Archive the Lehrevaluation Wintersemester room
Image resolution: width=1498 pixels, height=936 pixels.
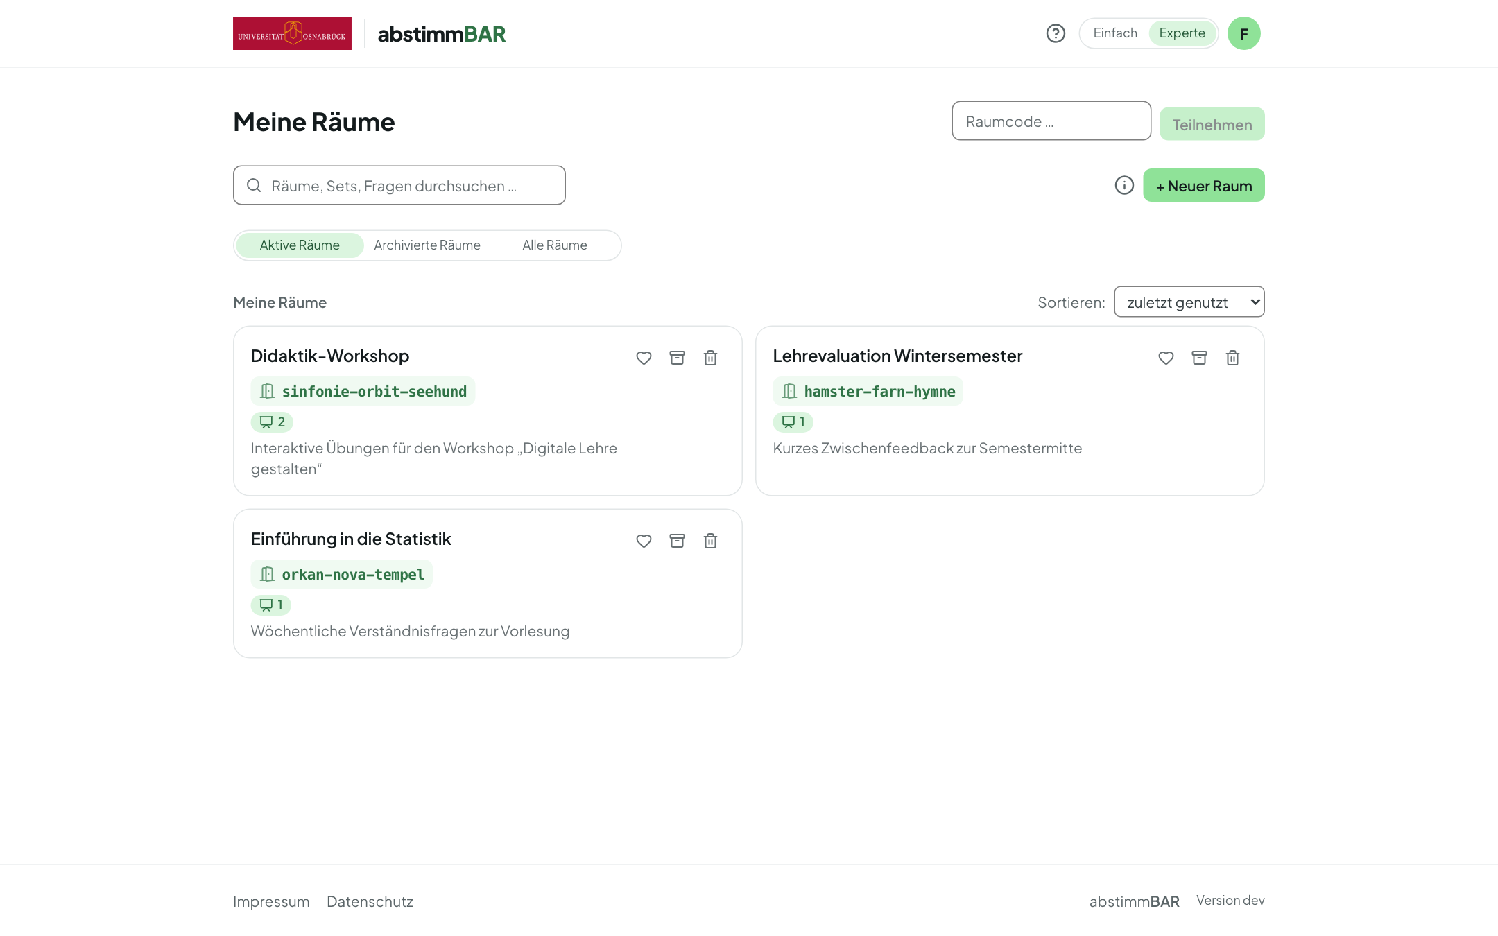coord(1199,358)
